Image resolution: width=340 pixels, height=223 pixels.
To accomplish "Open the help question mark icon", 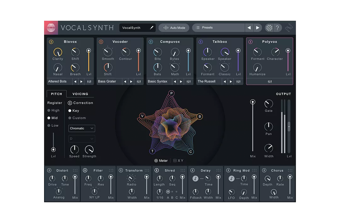I will tap(277, 28).
